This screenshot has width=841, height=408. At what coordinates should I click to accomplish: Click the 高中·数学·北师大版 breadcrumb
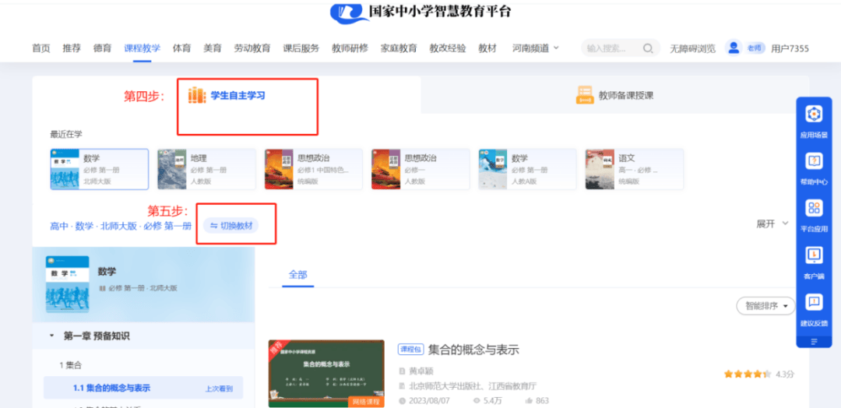pos(121,226)
